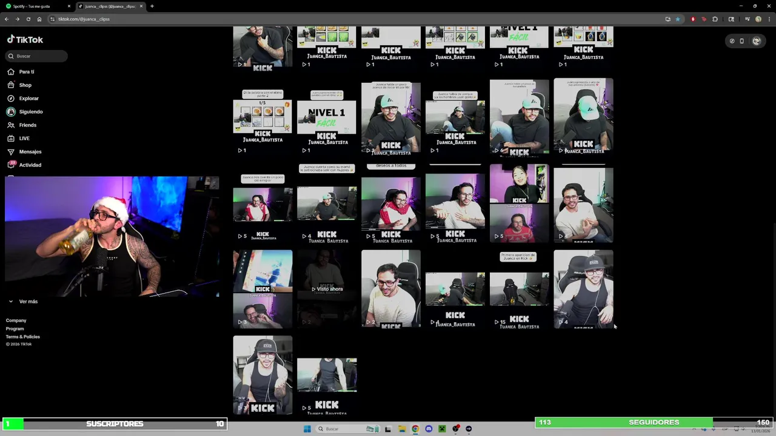Screen dimensions: 776x436
Task: Click the Para ti home icon
Action: pyautogui.click(x=11, y=71)
